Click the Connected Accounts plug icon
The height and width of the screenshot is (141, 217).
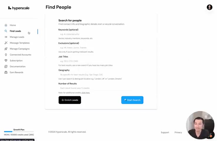tap(6, 55)
